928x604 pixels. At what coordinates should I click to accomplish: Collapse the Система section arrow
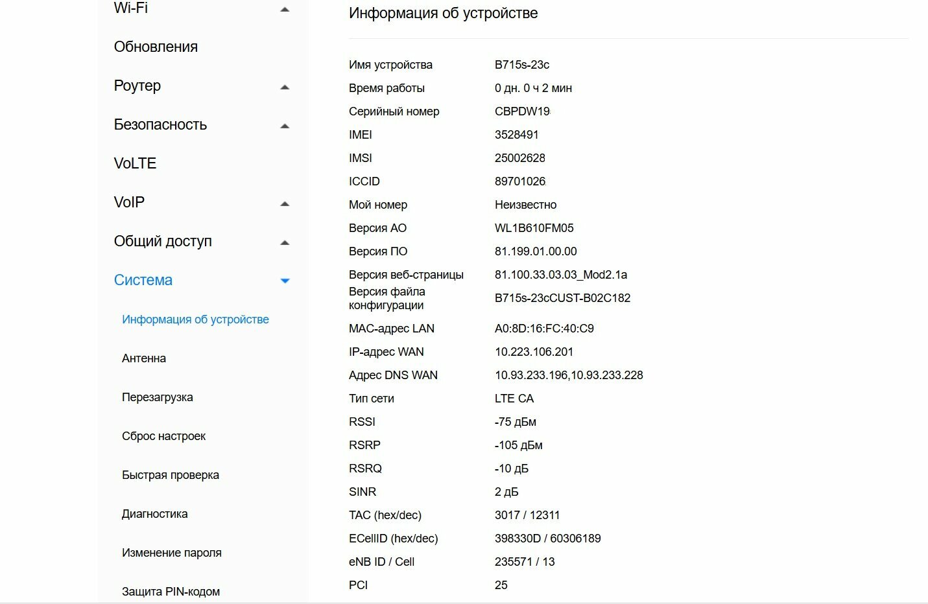click(285, 281)
